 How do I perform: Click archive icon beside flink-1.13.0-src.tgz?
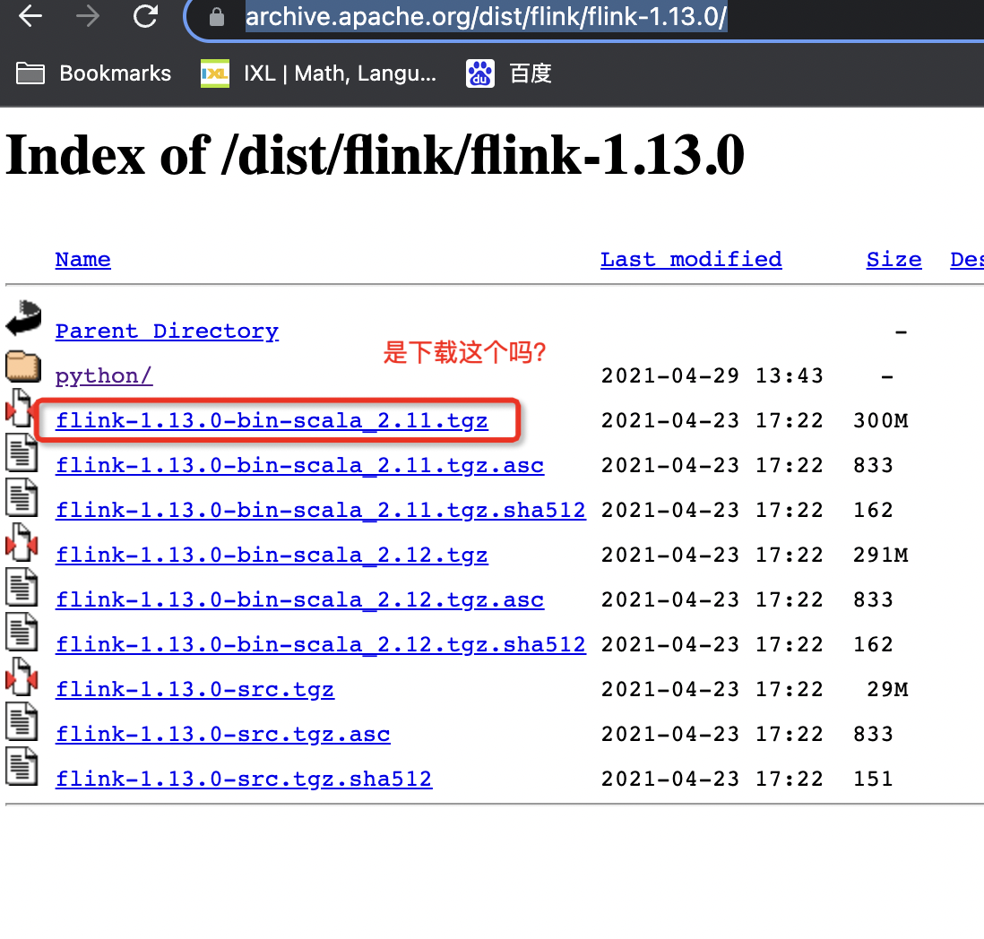tap(22, 676)
